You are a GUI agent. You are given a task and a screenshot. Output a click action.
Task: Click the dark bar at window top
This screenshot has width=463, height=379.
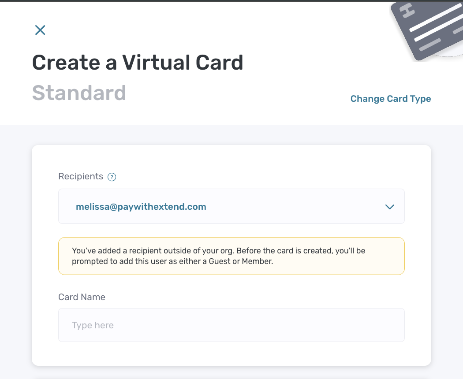click(231, 1)
